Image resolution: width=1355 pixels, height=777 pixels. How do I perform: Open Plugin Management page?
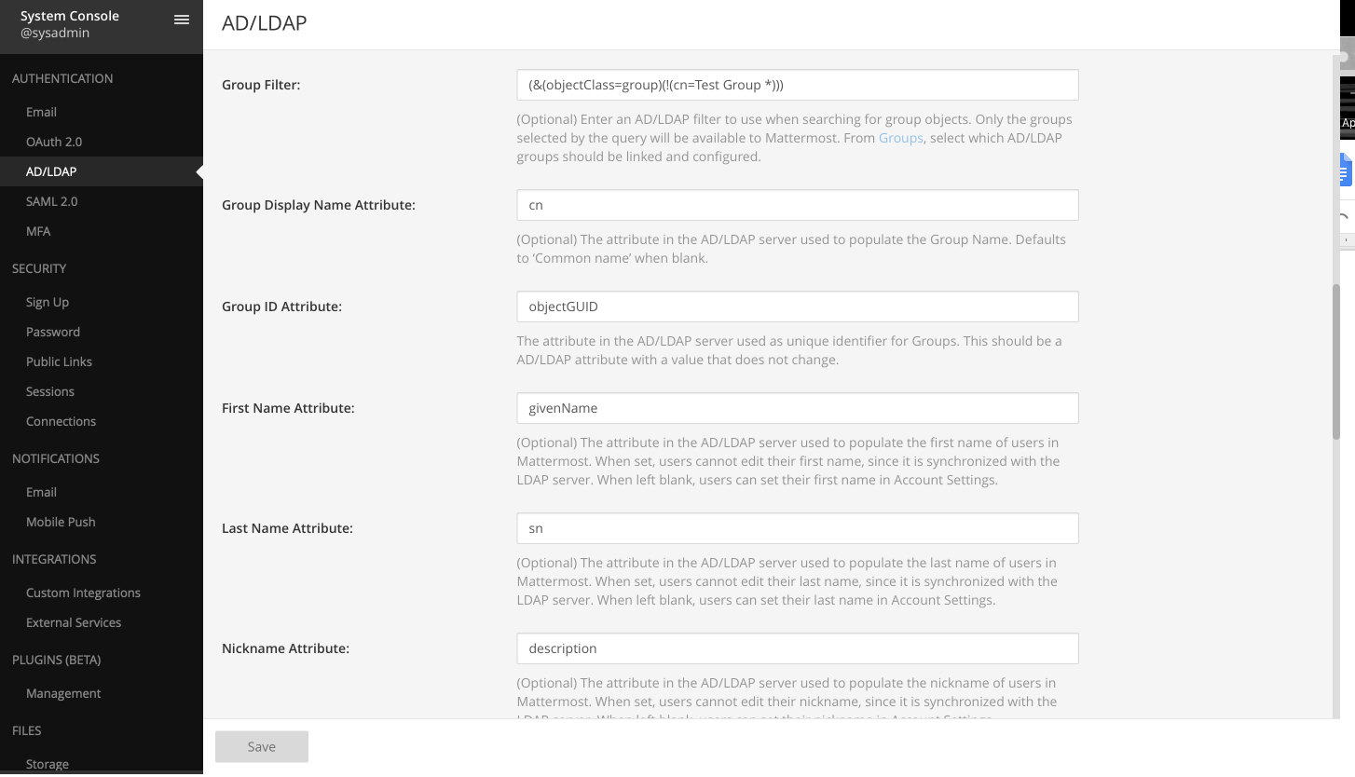[63, 693]
